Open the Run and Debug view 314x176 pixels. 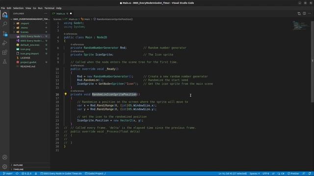point(4,43)
